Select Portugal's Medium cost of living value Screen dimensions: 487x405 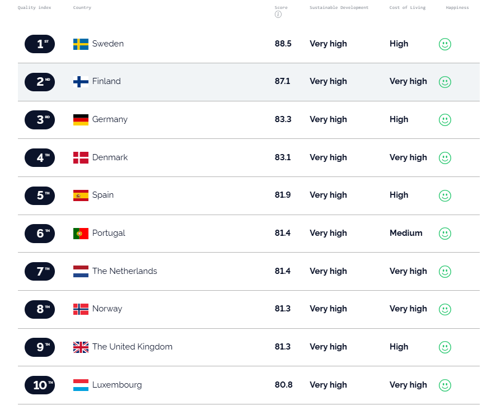(406, 233)
